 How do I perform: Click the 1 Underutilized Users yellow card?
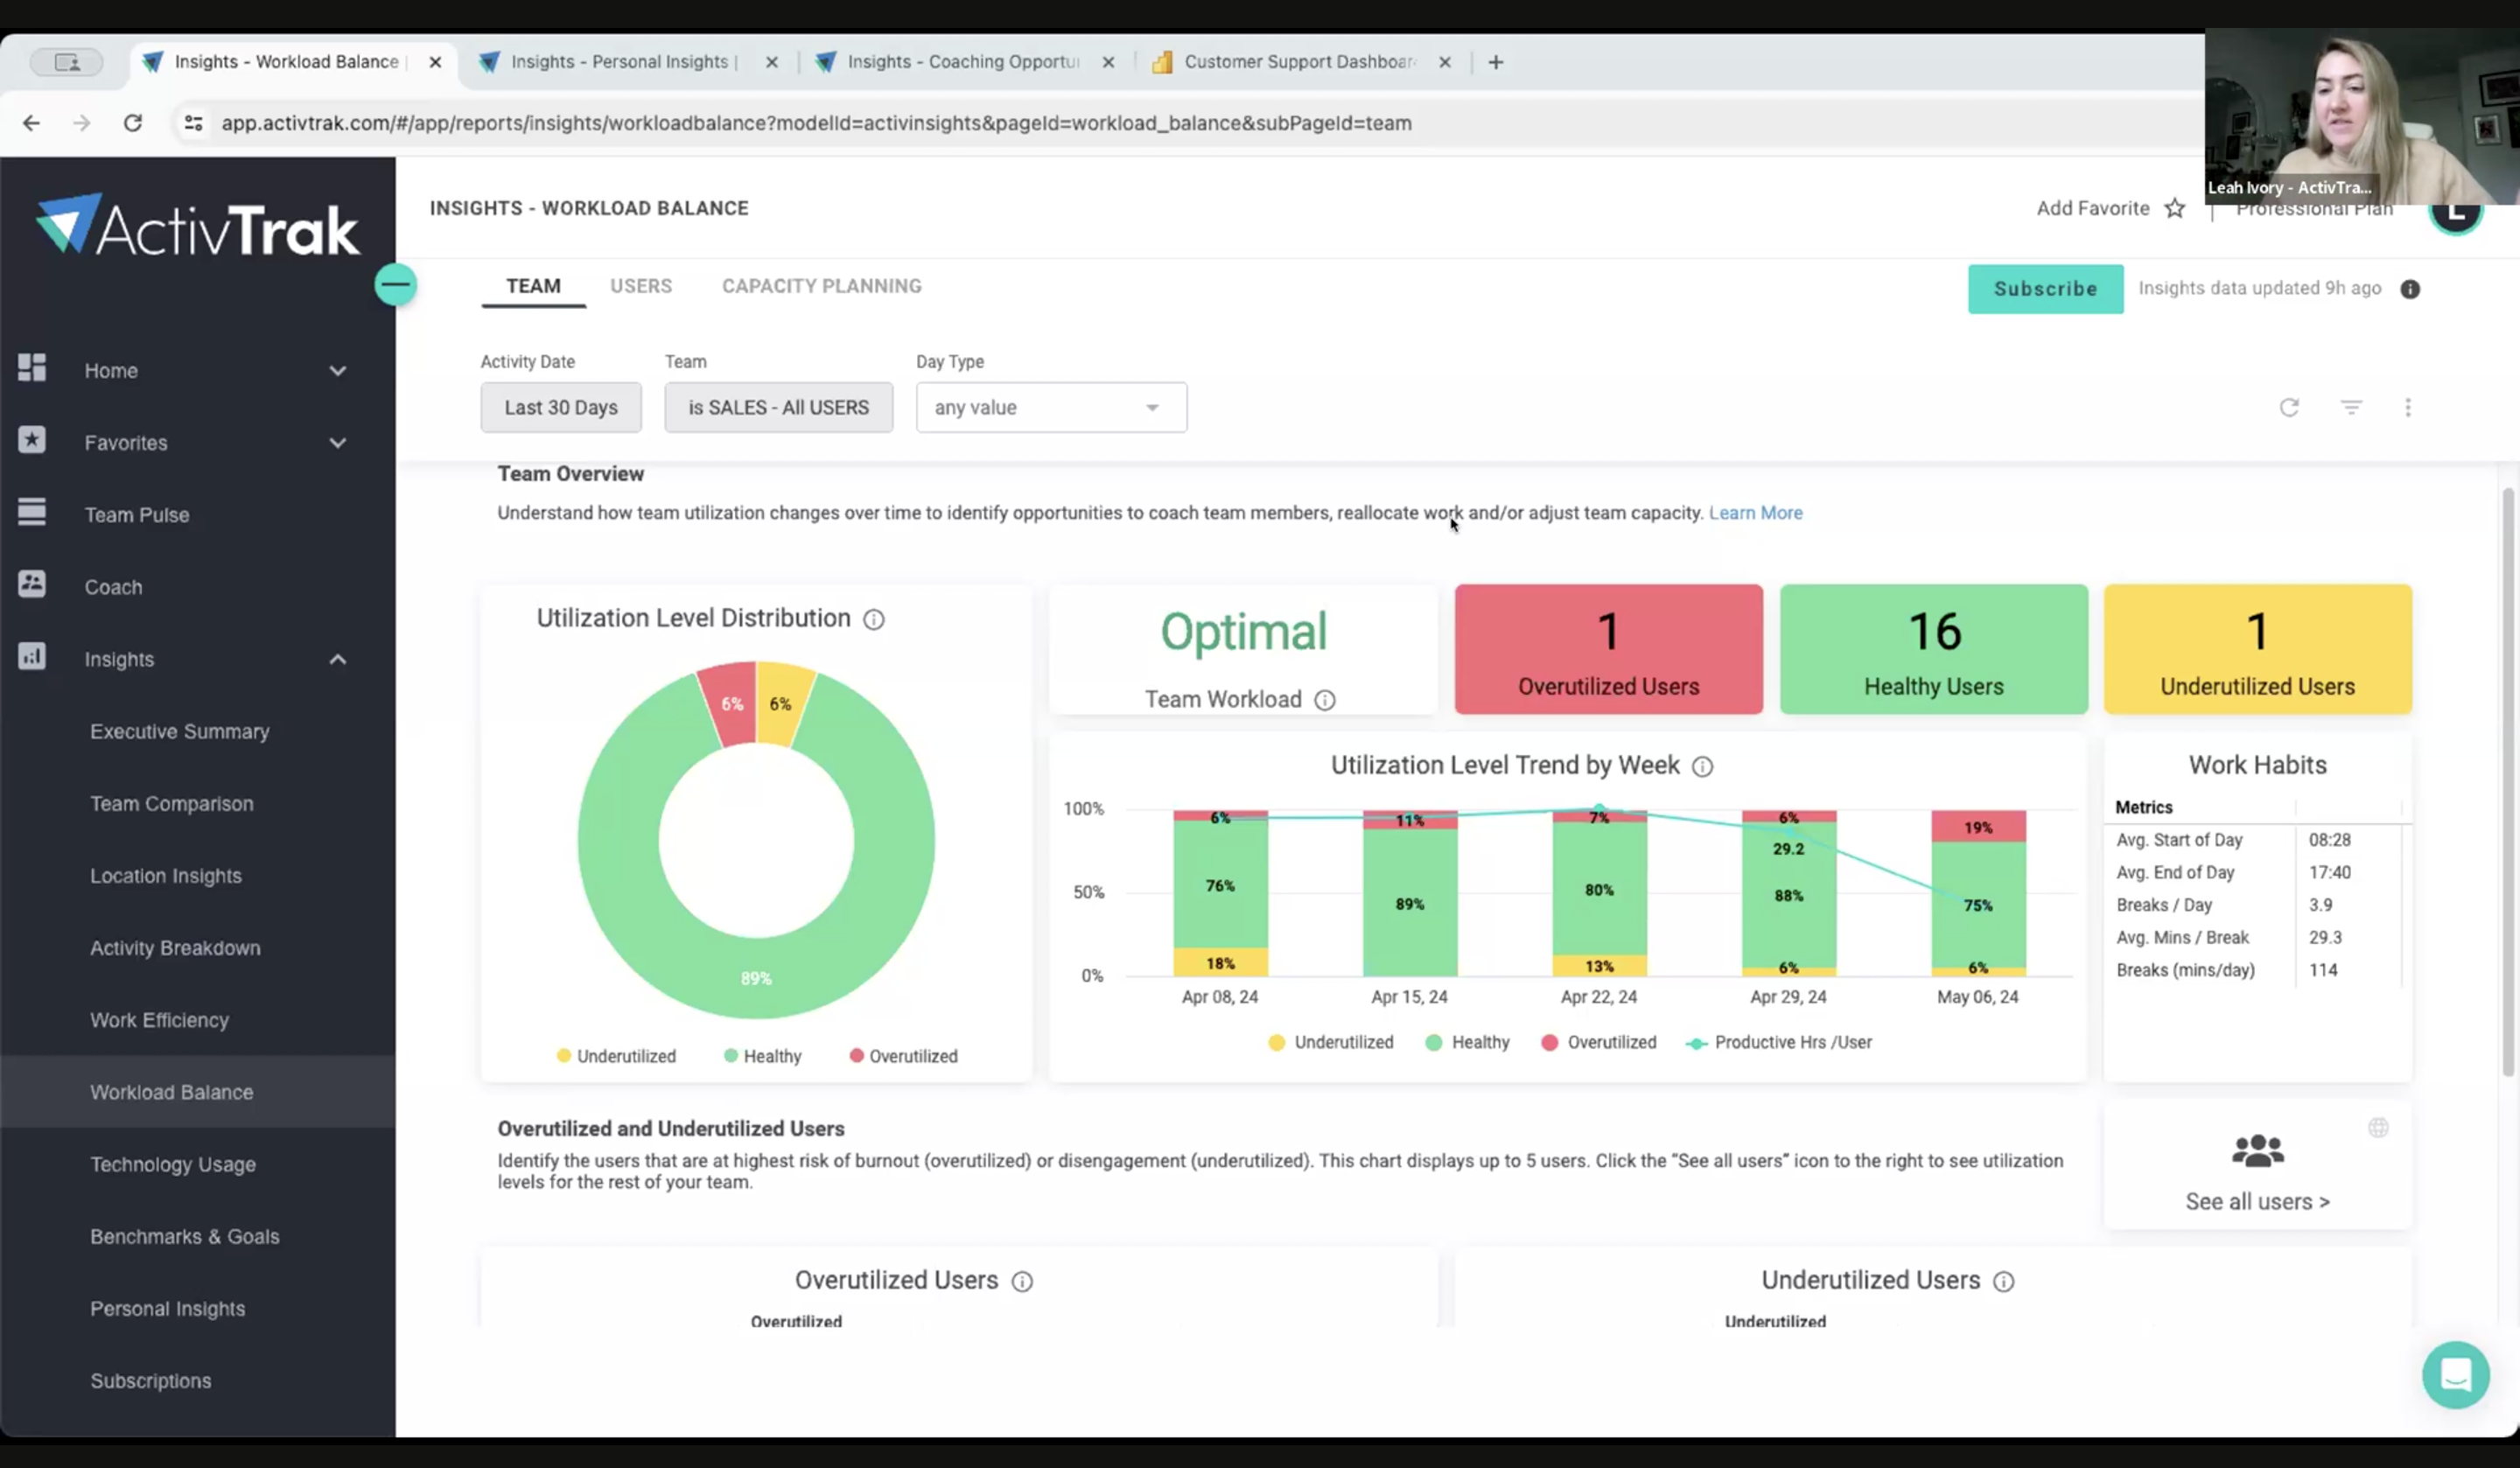[2257, 649]
